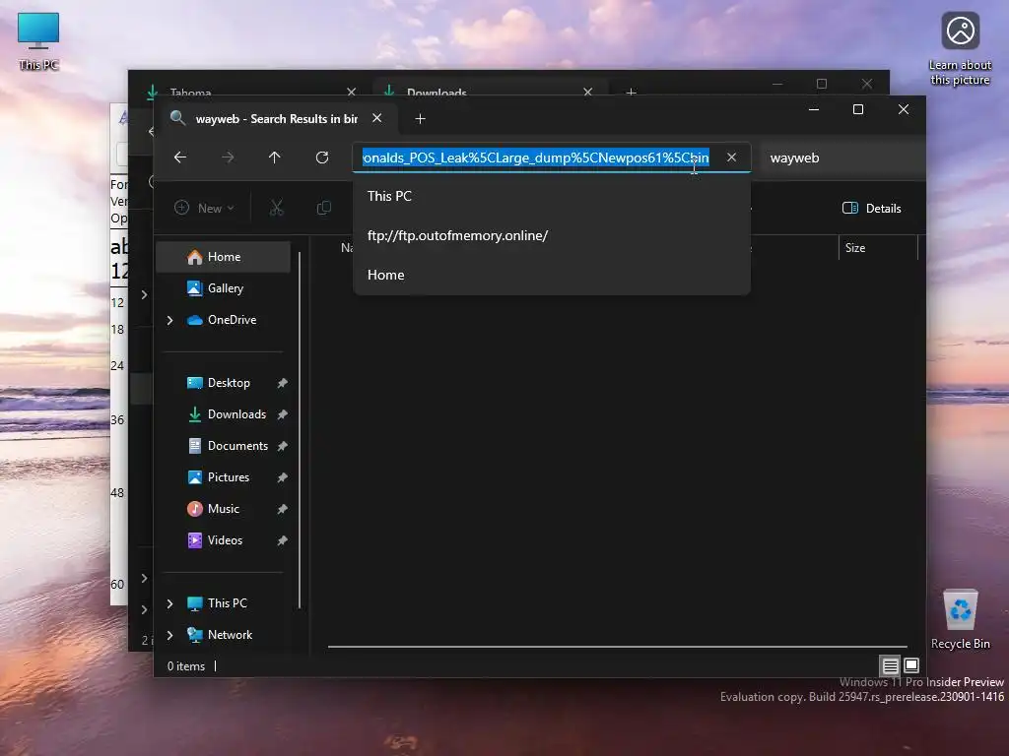This screenshot has height=756, width=1009.
Task: Open the New item dropdown
Action: click(205, 208)
